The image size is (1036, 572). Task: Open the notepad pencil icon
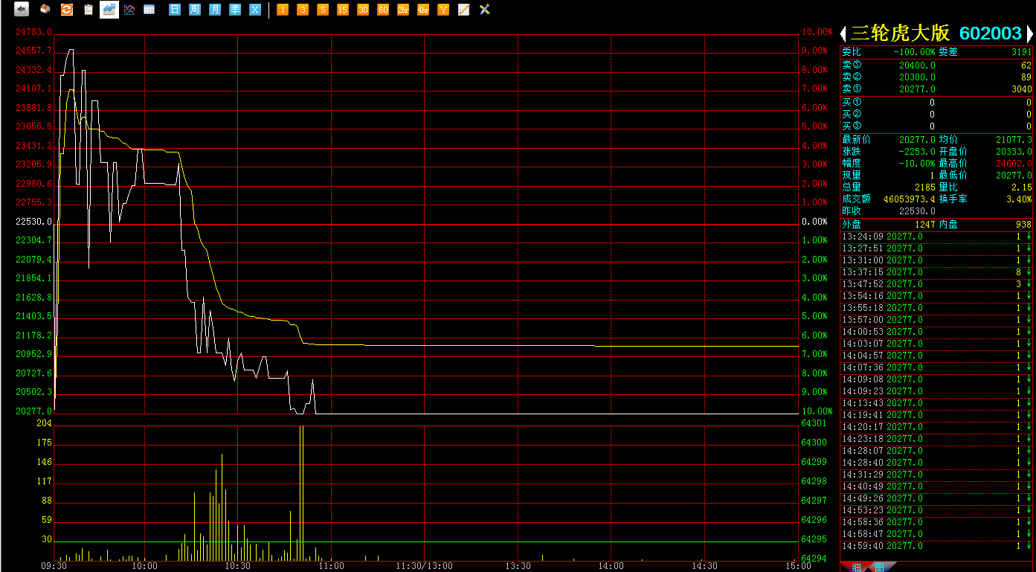(x=464, y=10)
